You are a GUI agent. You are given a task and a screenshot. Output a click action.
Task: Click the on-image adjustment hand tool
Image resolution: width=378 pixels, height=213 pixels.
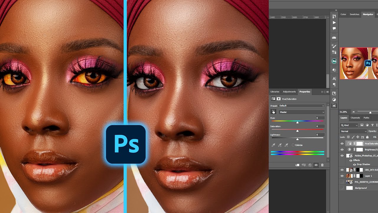(x=273, y=112)
